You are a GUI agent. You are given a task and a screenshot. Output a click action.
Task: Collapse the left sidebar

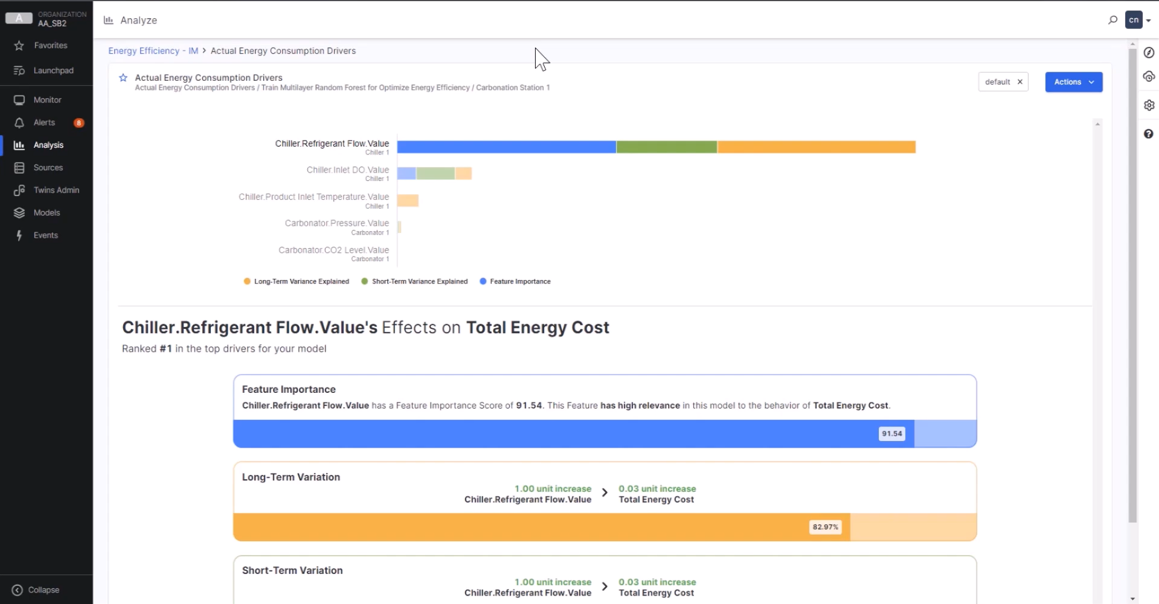[x=36, y=590]
